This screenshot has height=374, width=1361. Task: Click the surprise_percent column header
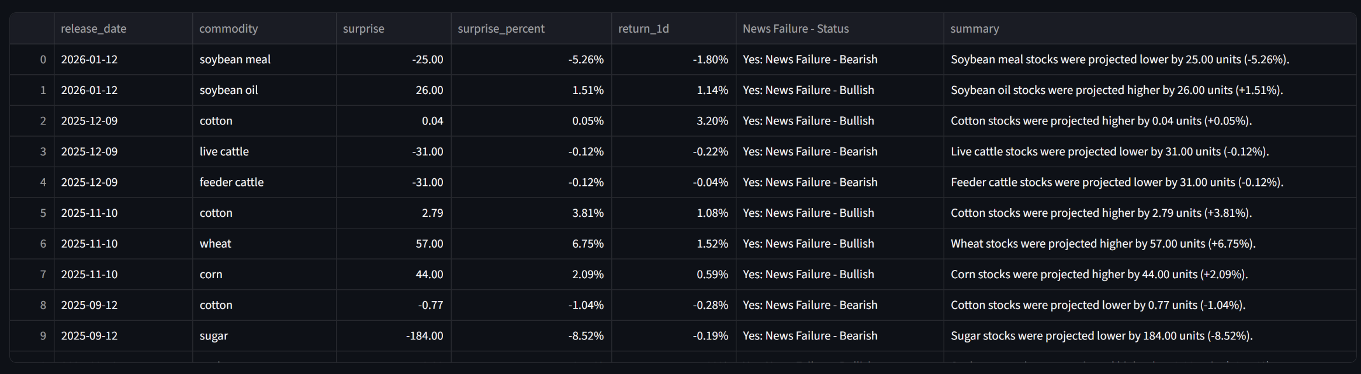pyautogui.click(x=501, y=29)
